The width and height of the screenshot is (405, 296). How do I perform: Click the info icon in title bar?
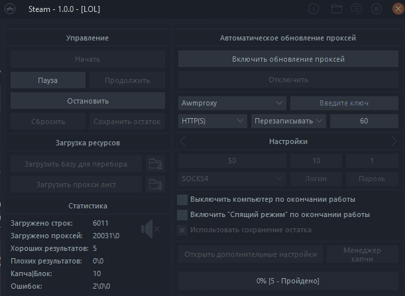[314, 9]
